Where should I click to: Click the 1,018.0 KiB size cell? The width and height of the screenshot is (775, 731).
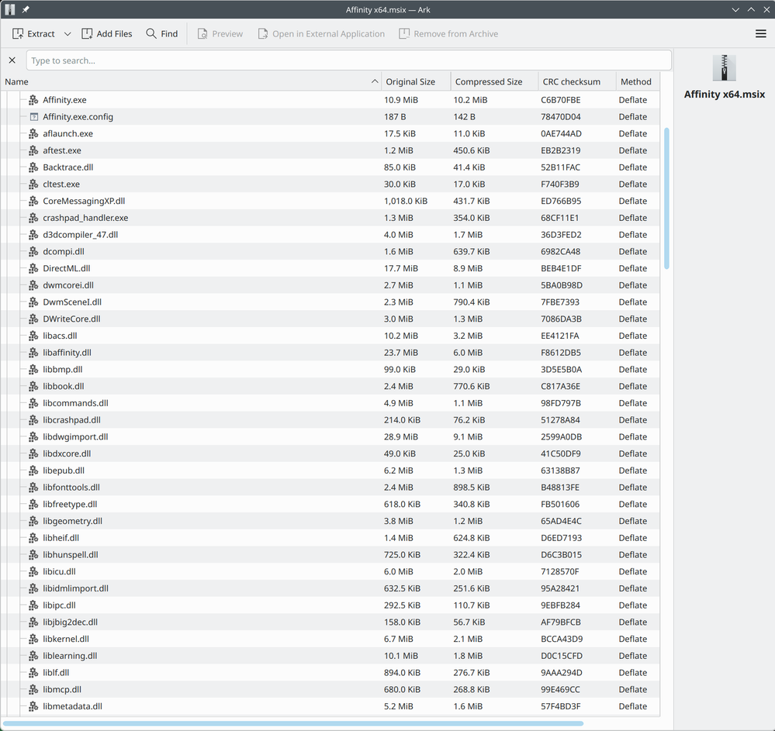[405, 201]
